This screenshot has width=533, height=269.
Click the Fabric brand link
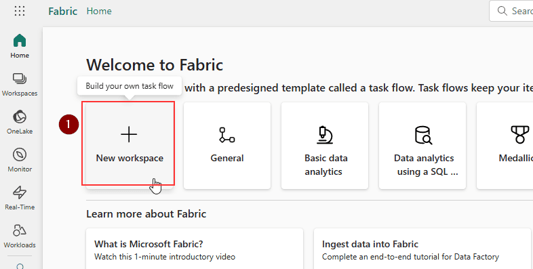pos(63,12)
